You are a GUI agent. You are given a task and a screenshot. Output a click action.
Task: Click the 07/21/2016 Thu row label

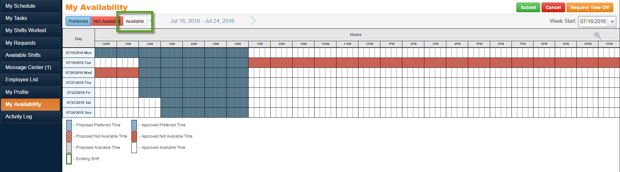click(79, 83)
